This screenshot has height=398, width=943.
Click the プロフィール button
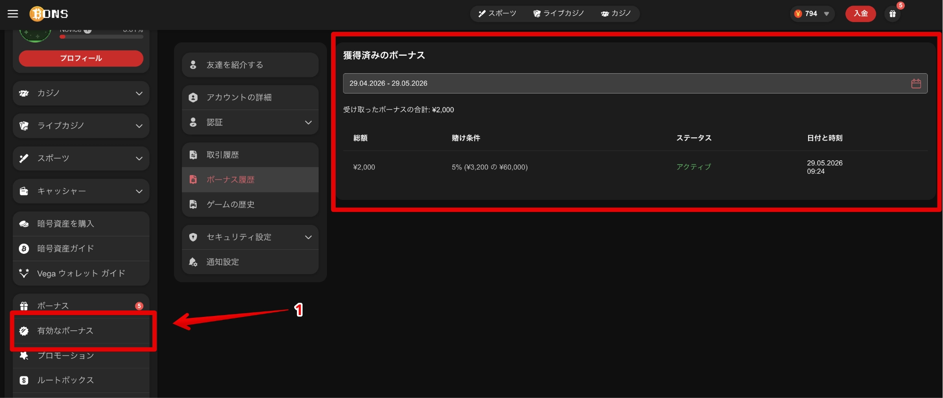[81, 59]
